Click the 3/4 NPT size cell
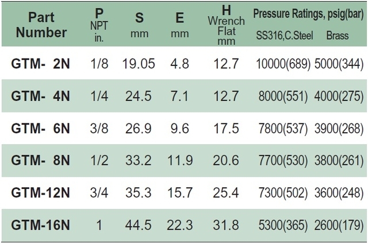The height and width of the screenshot is (244, 368). (x=99, y=193)
